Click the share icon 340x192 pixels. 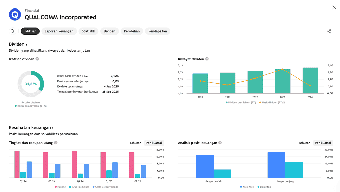pyautogui.click(x=329, y=31)
